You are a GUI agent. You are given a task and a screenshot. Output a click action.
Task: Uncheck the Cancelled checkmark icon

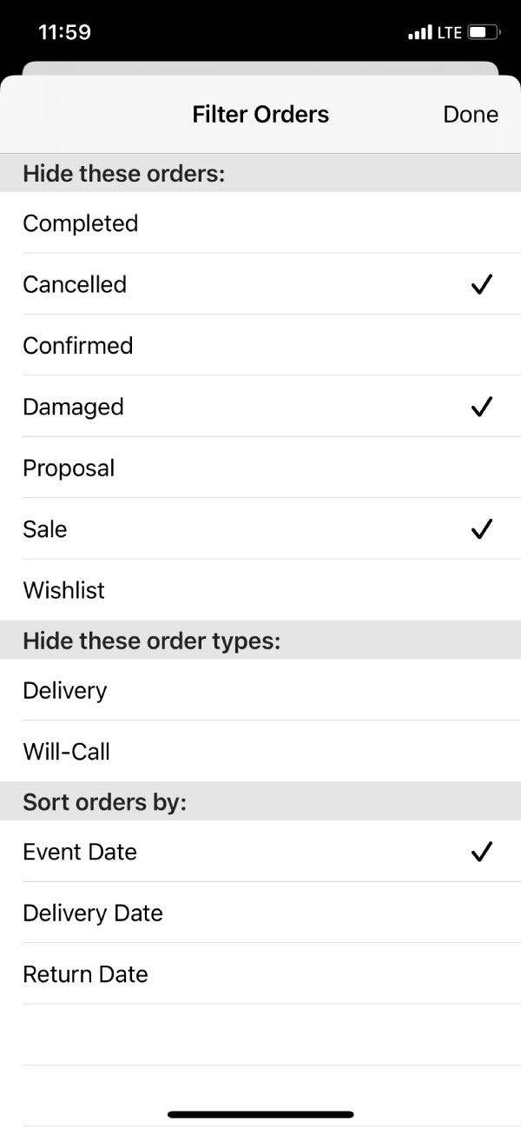click(482, 284)
